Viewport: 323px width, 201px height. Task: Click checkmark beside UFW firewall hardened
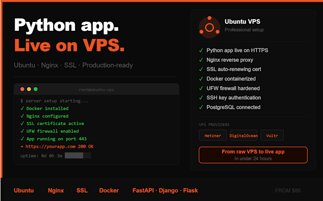point(201,88)
